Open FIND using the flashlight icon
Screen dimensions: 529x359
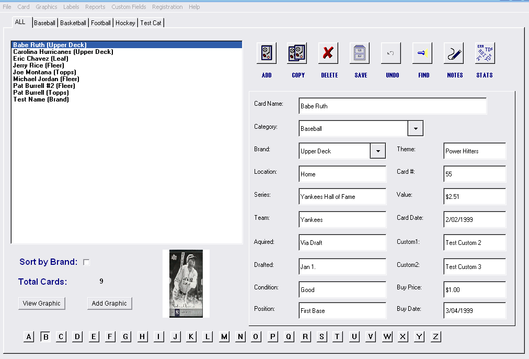422,53
